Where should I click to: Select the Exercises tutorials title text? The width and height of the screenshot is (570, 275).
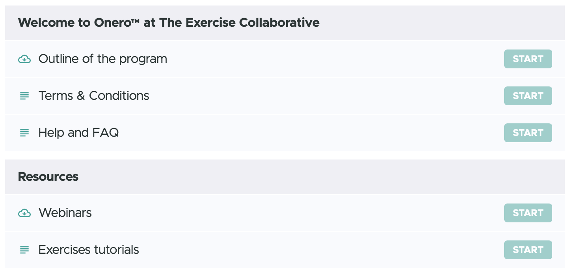[x=89, y=250]
